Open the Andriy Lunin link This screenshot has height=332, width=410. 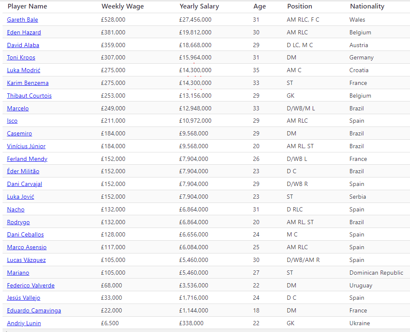point(24,323)
